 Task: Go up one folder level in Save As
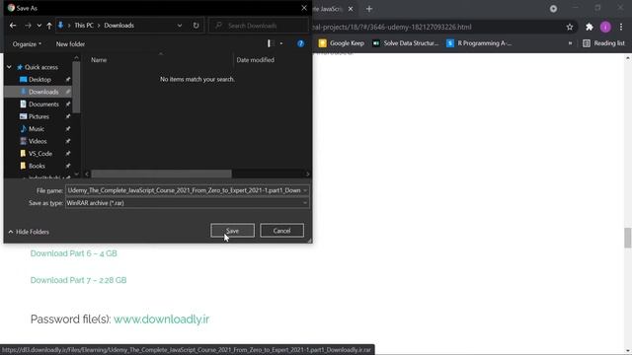[49, 26]
